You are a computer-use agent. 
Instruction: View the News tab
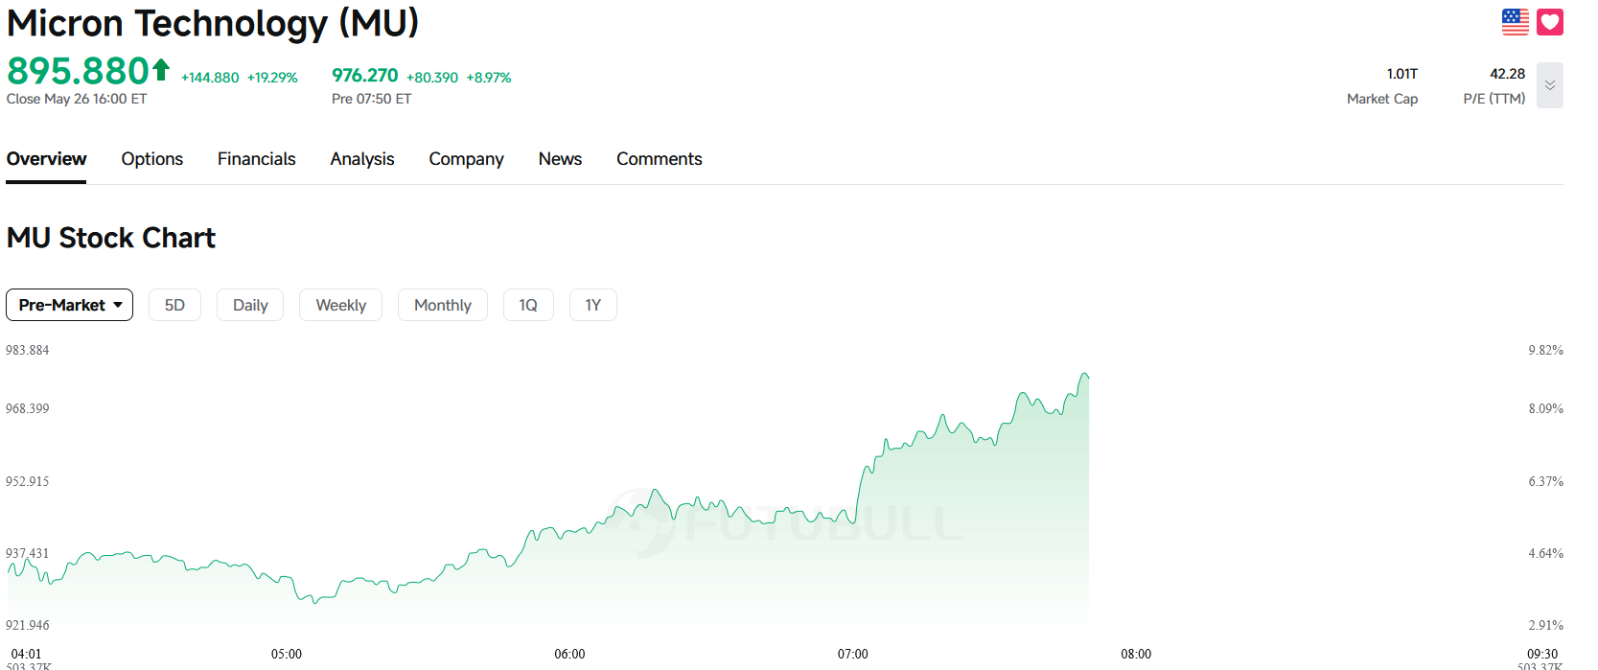[560, 159]
